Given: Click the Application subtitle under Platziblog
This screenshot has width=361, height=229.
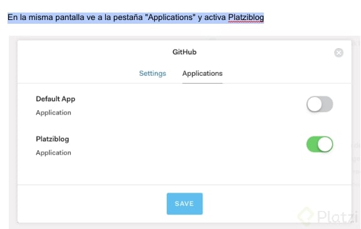Looking at the screenshot, I should (53, 153).
